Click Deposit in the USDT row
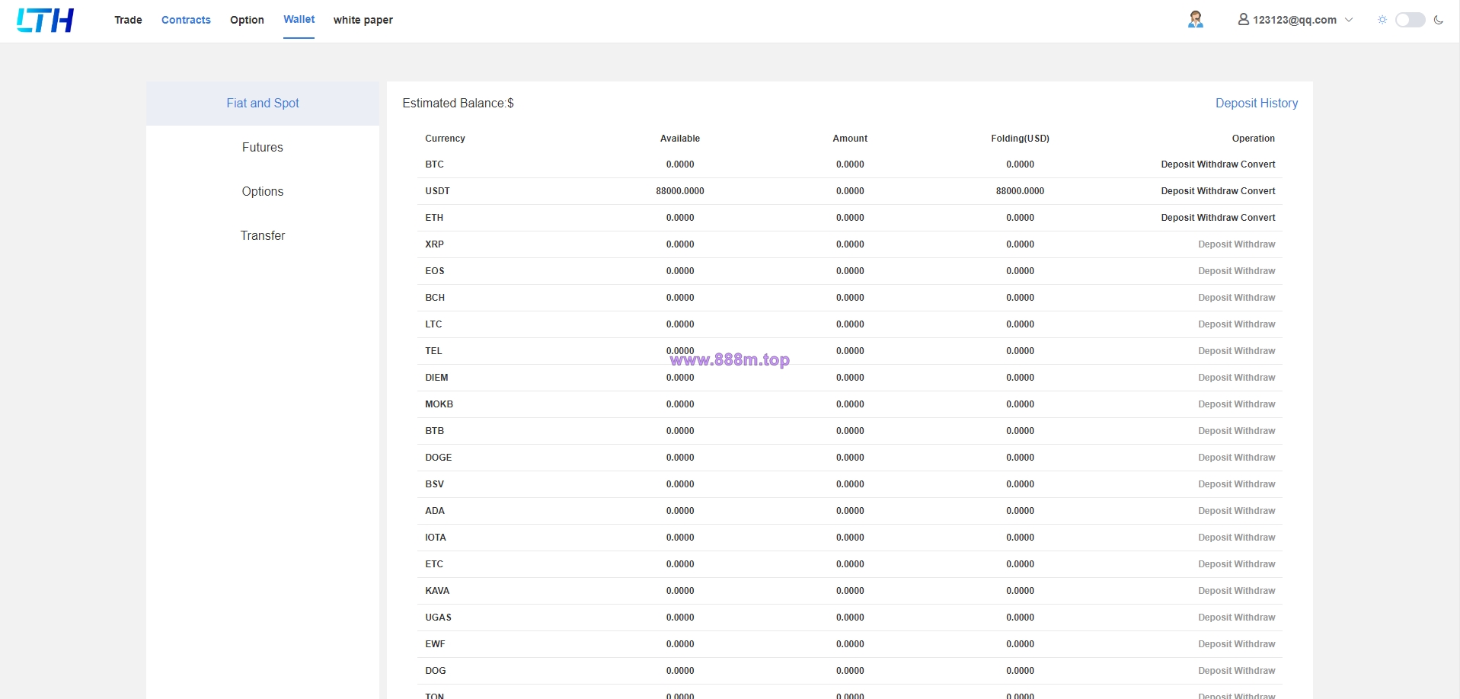Image resolution: width=1460 pixels, height=699 pixels. pyautogui.click(x=1177, y=191)
